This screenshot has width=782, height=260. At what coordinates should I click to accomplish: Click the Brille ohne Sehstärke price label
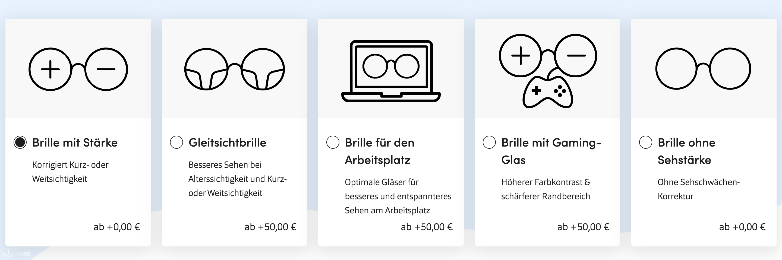pyautogui.click(x=742, y=227)
